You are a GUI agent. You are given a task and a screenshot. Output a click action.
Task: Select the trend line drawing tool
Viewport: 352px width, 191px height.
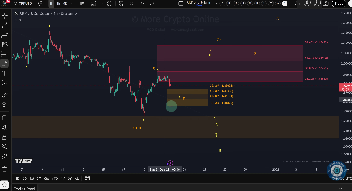(4, 25)
